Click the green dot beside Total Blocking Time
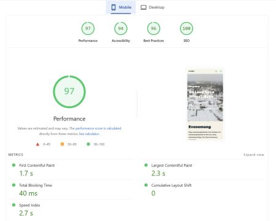The height and width of the screenshot is (221, 276). click(13, 185)
